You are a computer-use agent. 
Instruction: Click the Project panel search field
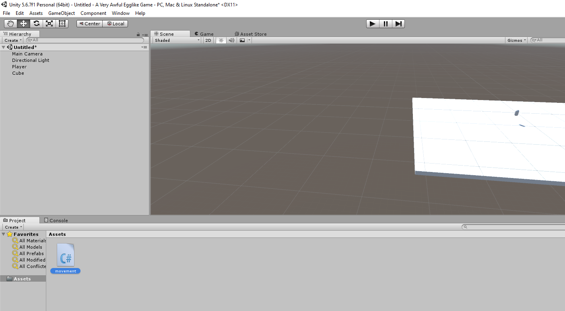(513, 227)
